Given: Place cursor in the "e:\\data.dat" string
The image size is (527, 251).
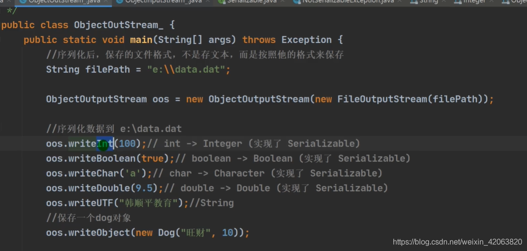Looking at the screenshot, I should pyautogui.click(x=186, y=69).
